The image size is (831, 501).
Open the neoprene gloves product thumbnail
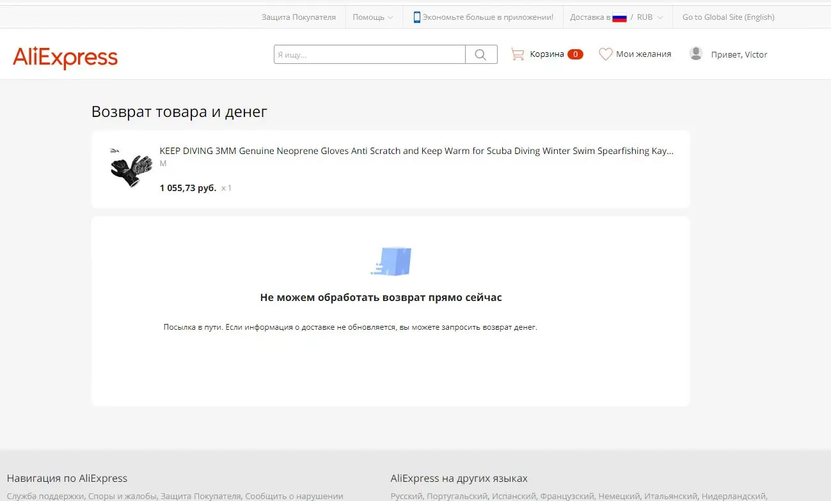[131, 167]
